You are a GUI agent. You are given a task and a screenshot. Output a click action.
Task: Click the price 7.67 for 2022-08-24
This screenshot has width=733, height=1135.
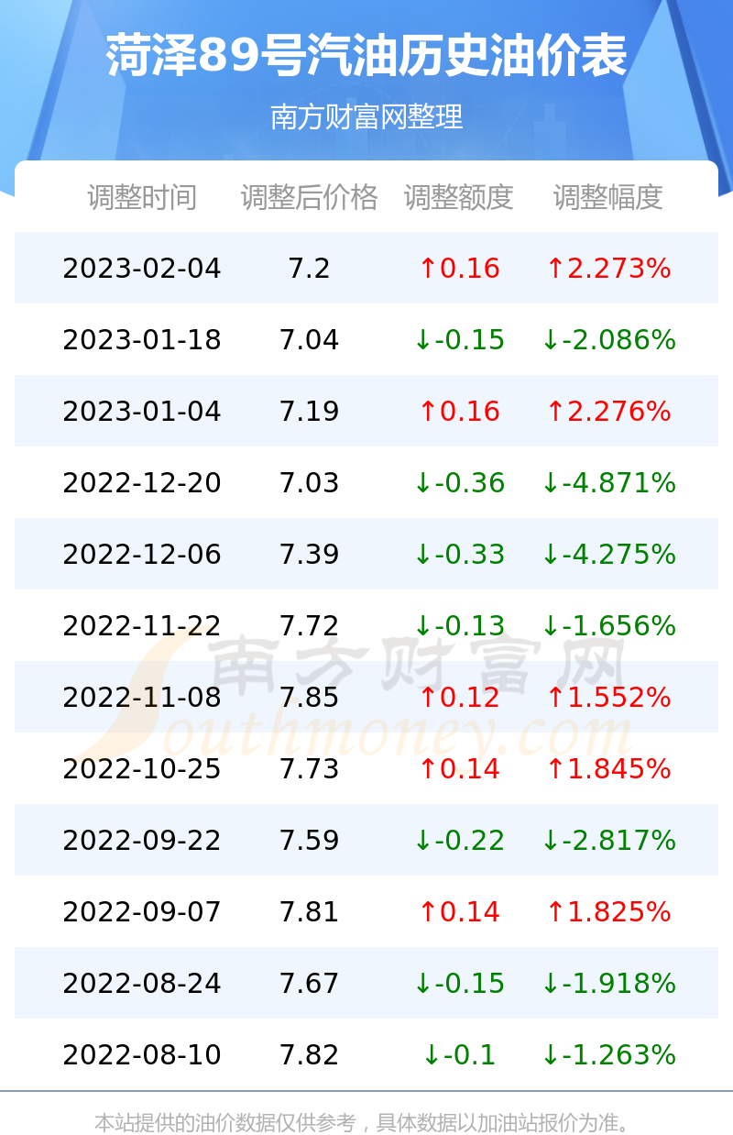(310, 984)
